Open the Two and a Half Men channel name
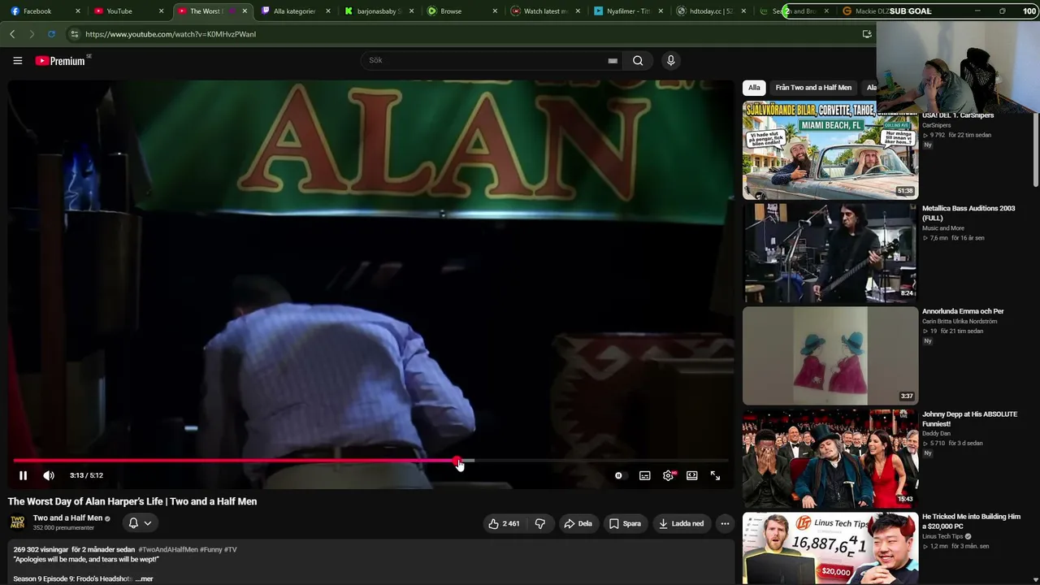Screen dimensions: 1040x585 pos(67,518)
